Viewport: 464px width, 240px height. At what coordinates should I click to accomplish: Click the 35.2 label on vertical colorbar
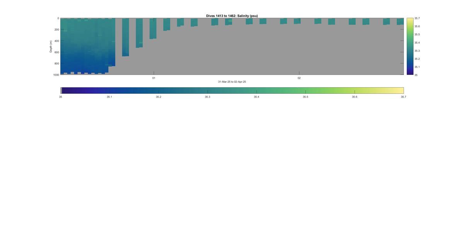point(417,59)
